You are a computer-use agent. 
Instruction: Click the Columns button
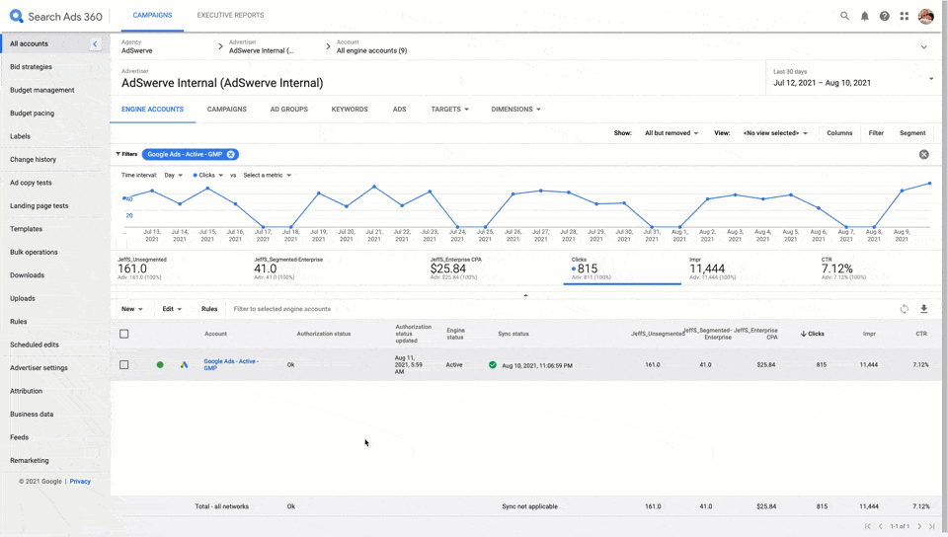(x=839, y=133)
